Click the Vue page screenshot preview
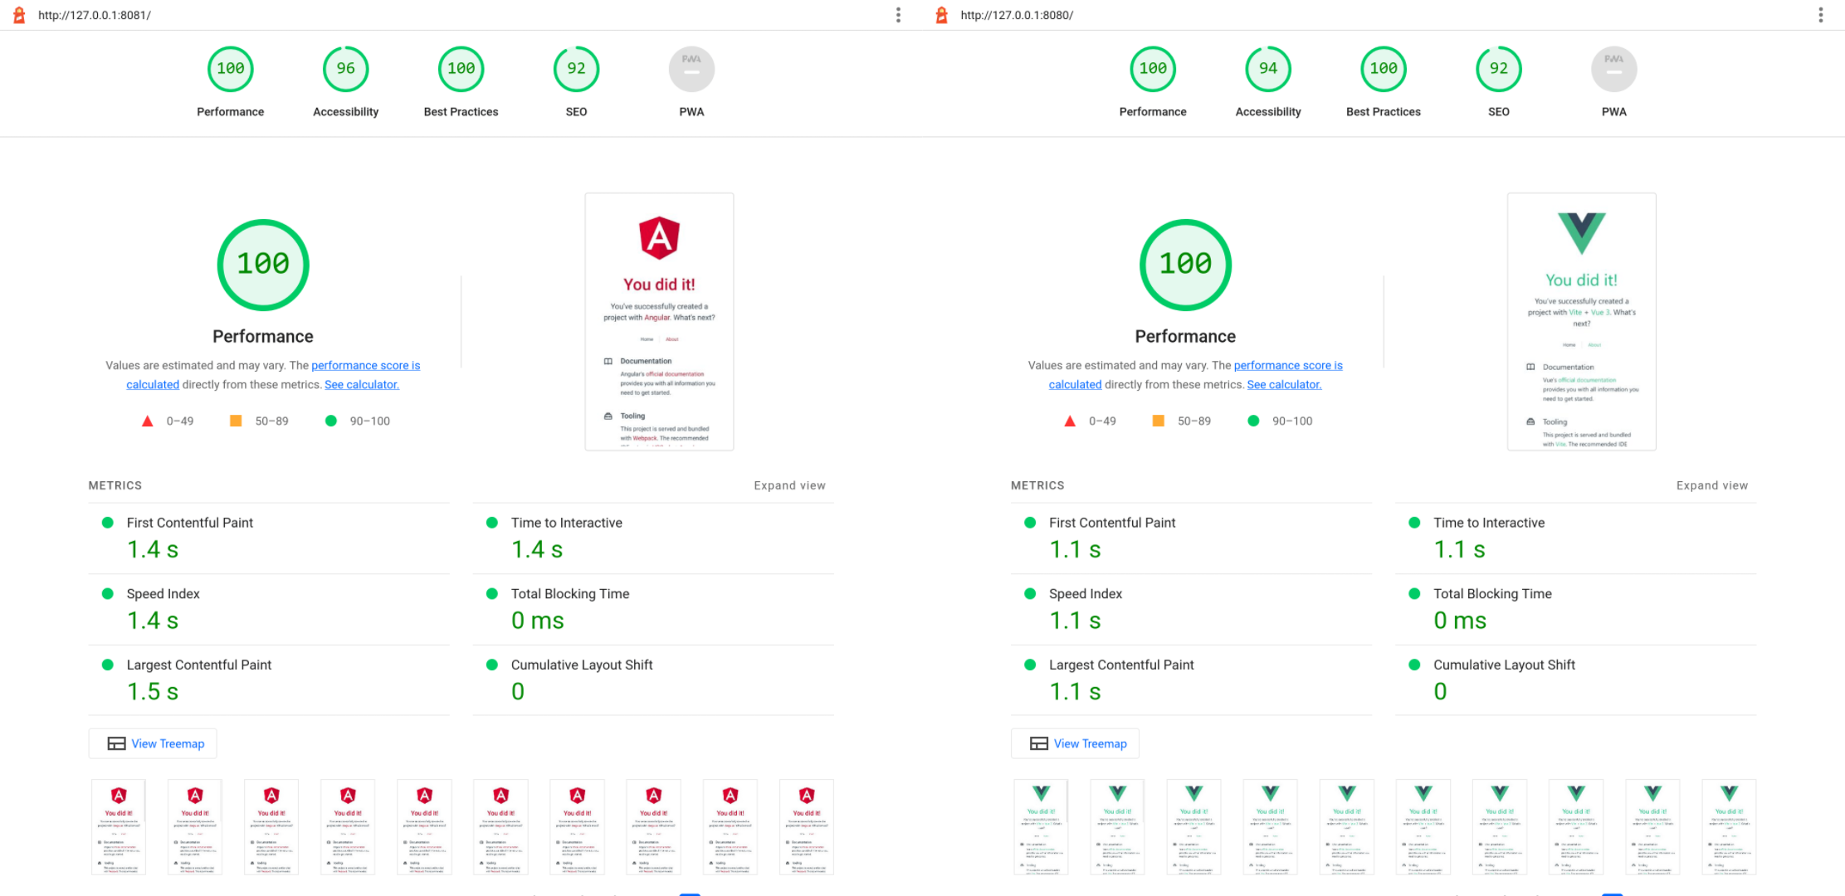 pyautogui.click(x=1582, y=322)
